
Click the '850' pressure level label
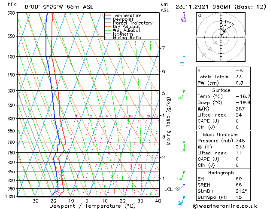tap(12, 172)
